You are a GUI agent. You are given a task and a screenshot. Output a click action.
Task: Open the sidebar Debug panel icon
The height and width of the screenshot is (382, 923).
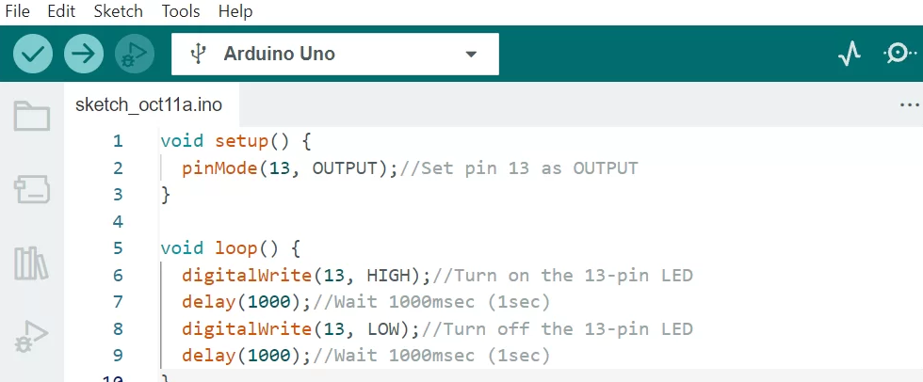click(32, 338)
